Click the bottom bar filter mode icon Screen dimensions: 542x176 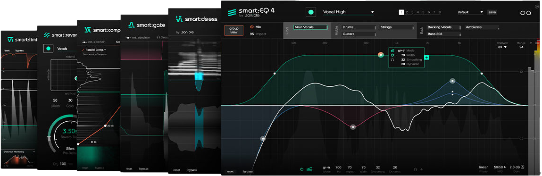click(x=309, y=169)
